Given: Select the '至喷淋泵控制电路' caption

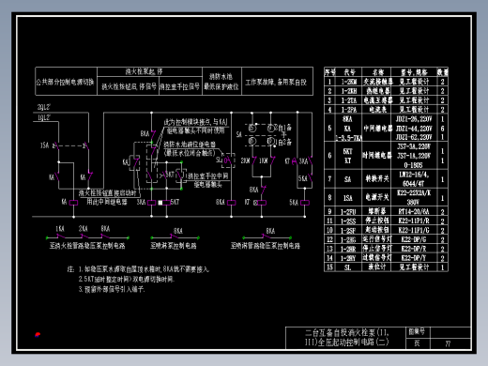Looking at the screenshot, I should 174,246.
